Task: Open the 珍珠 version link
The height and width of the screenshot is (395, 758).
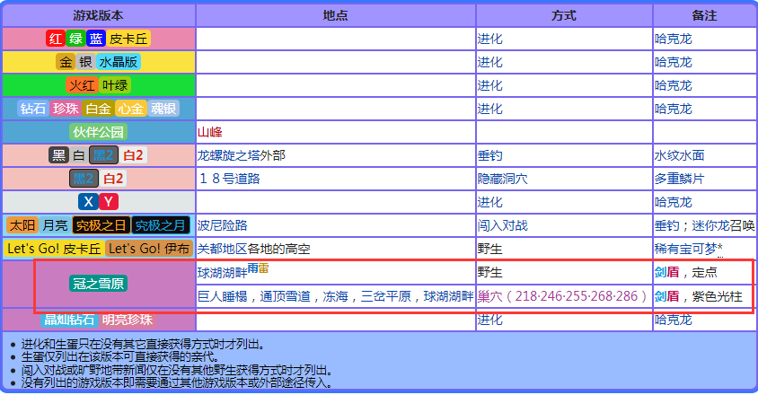Action: [x=66, y=109]
